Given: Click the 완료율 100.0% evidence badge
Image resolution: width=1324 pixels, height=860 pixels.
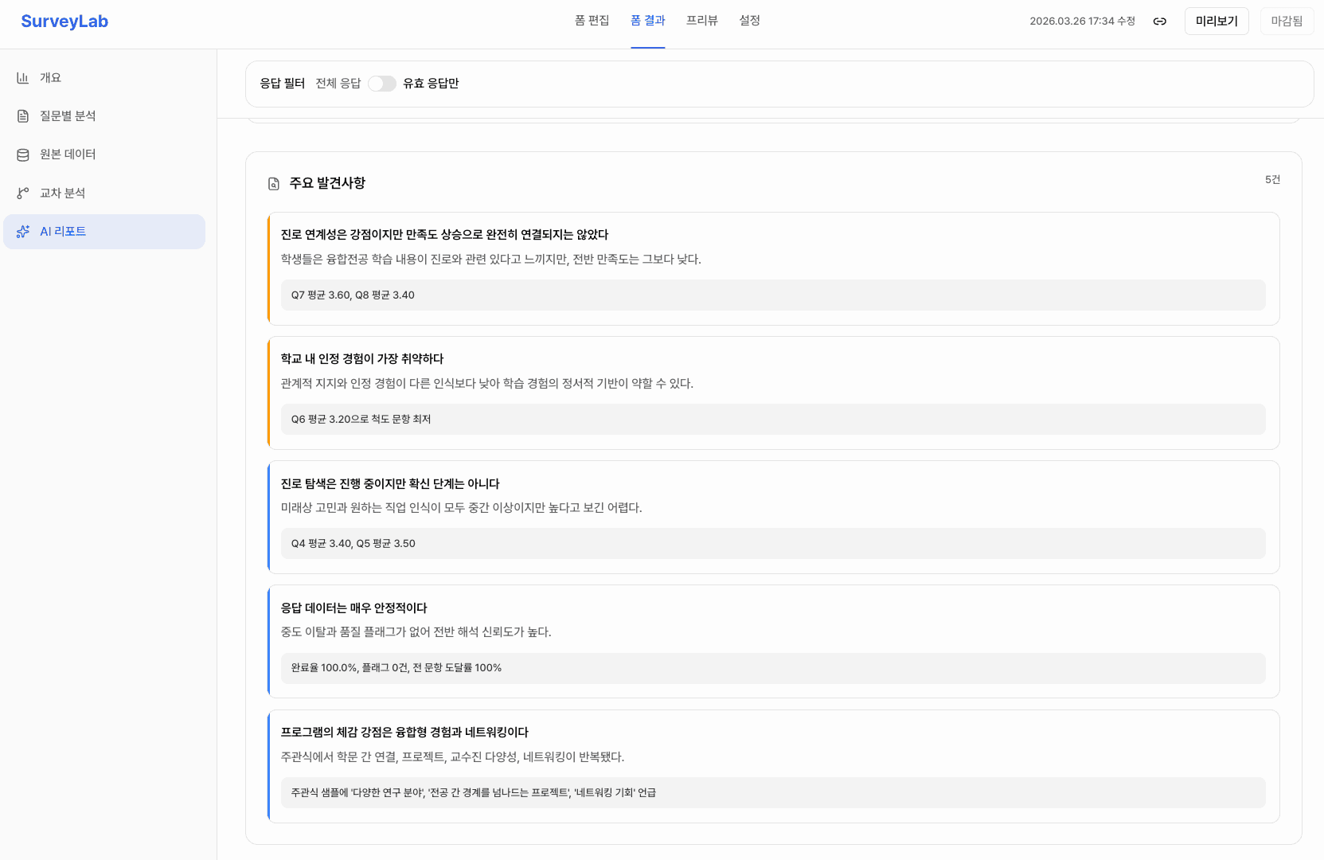Looking at the screenshot, I should pyautogui.click(x=772, y=668).
